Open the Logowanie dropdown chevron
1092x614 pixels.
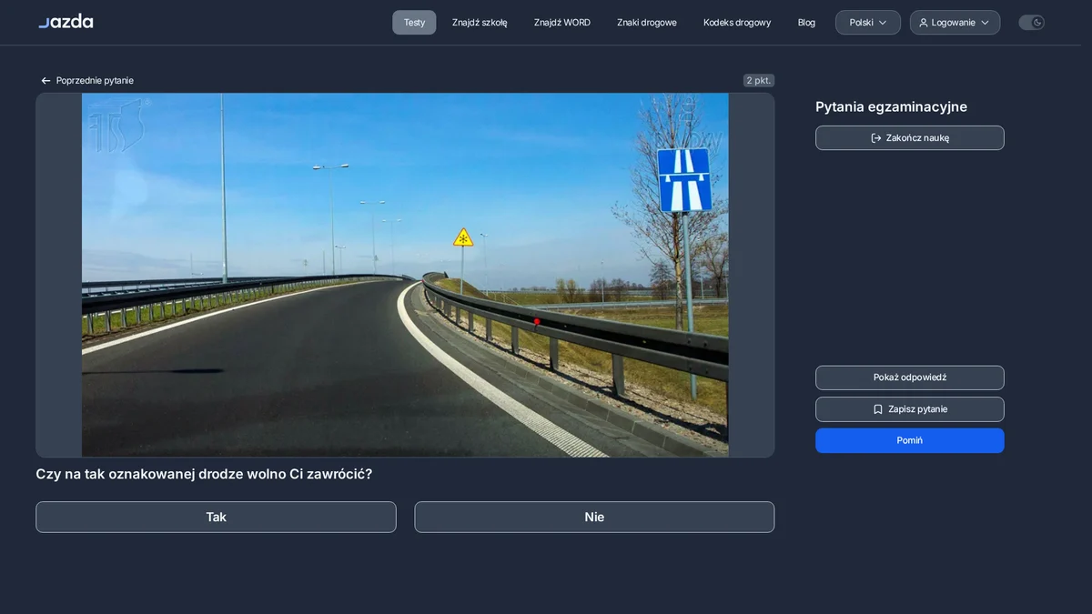point(985,23)
